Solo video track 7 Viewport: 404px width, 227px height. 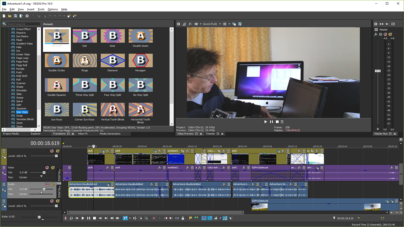point(58,201)
